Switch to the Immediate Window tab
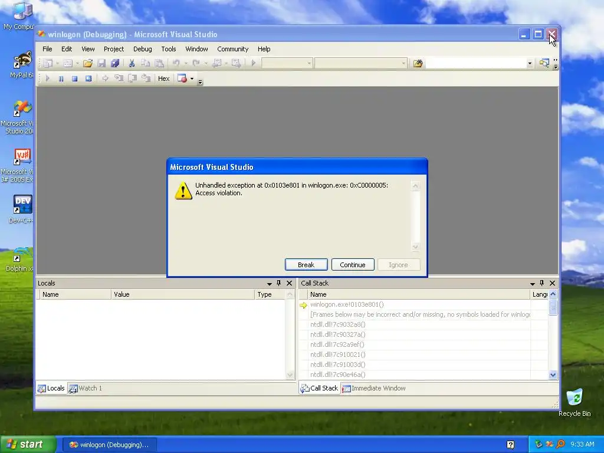Image resolution: width=604 pixels, height=453 pixels. pos(374,388)
